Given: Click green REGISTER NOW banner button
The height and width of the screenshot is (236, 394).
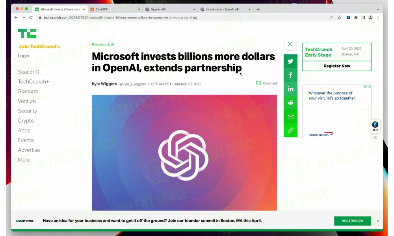Looking at the screenshot, I should pos(352,221).
